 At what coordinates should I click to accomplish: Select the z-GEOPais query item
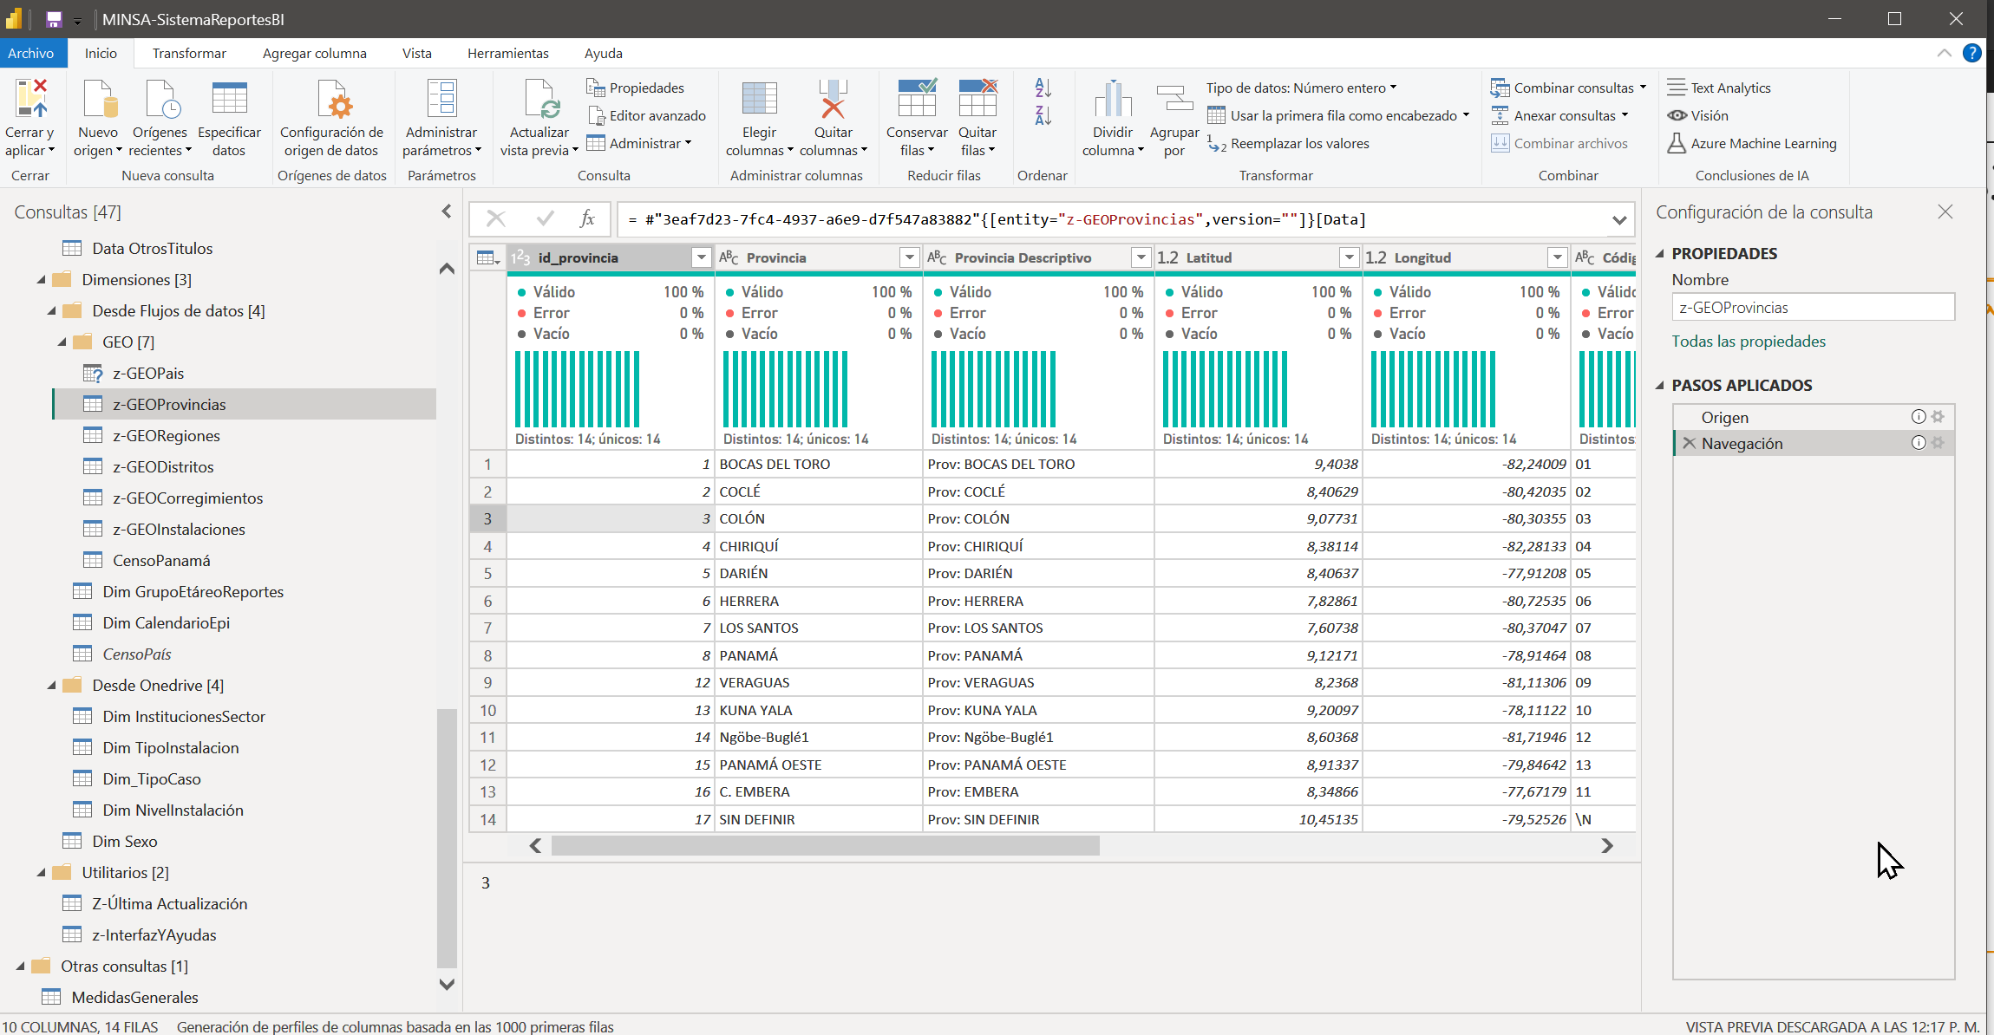click(x=150, y=372)
